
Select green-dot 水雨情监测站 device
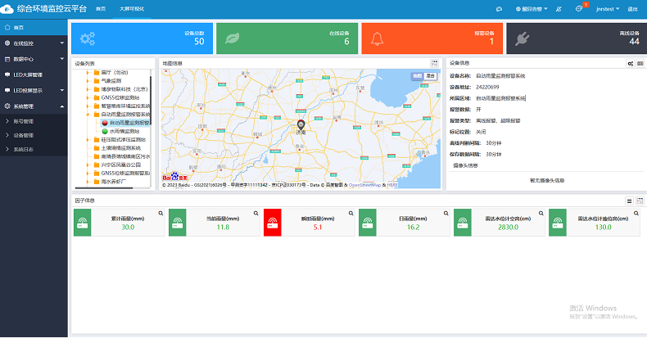coord(120,131)
